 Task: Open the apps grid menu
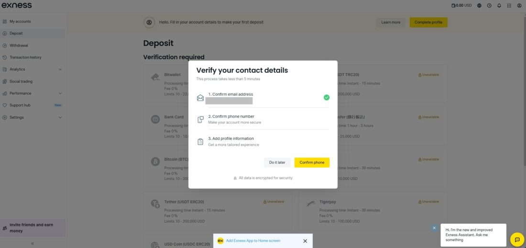click(x=509, y=6)
